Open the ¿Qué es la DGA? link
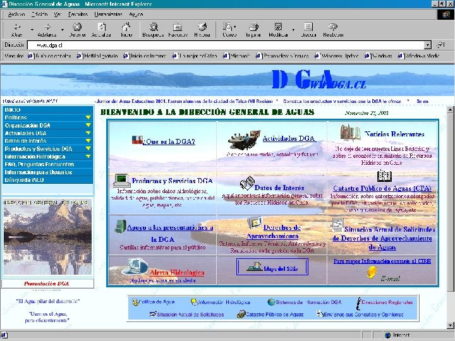 169,141
